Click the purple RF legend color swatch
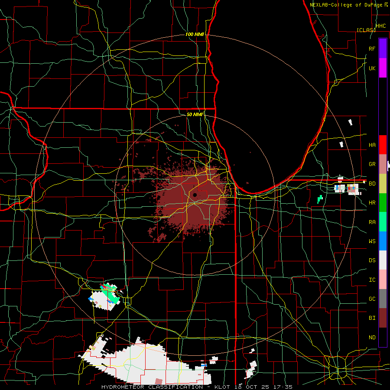The height and width of the screenshot is (390, 390). tap(383, 49)
